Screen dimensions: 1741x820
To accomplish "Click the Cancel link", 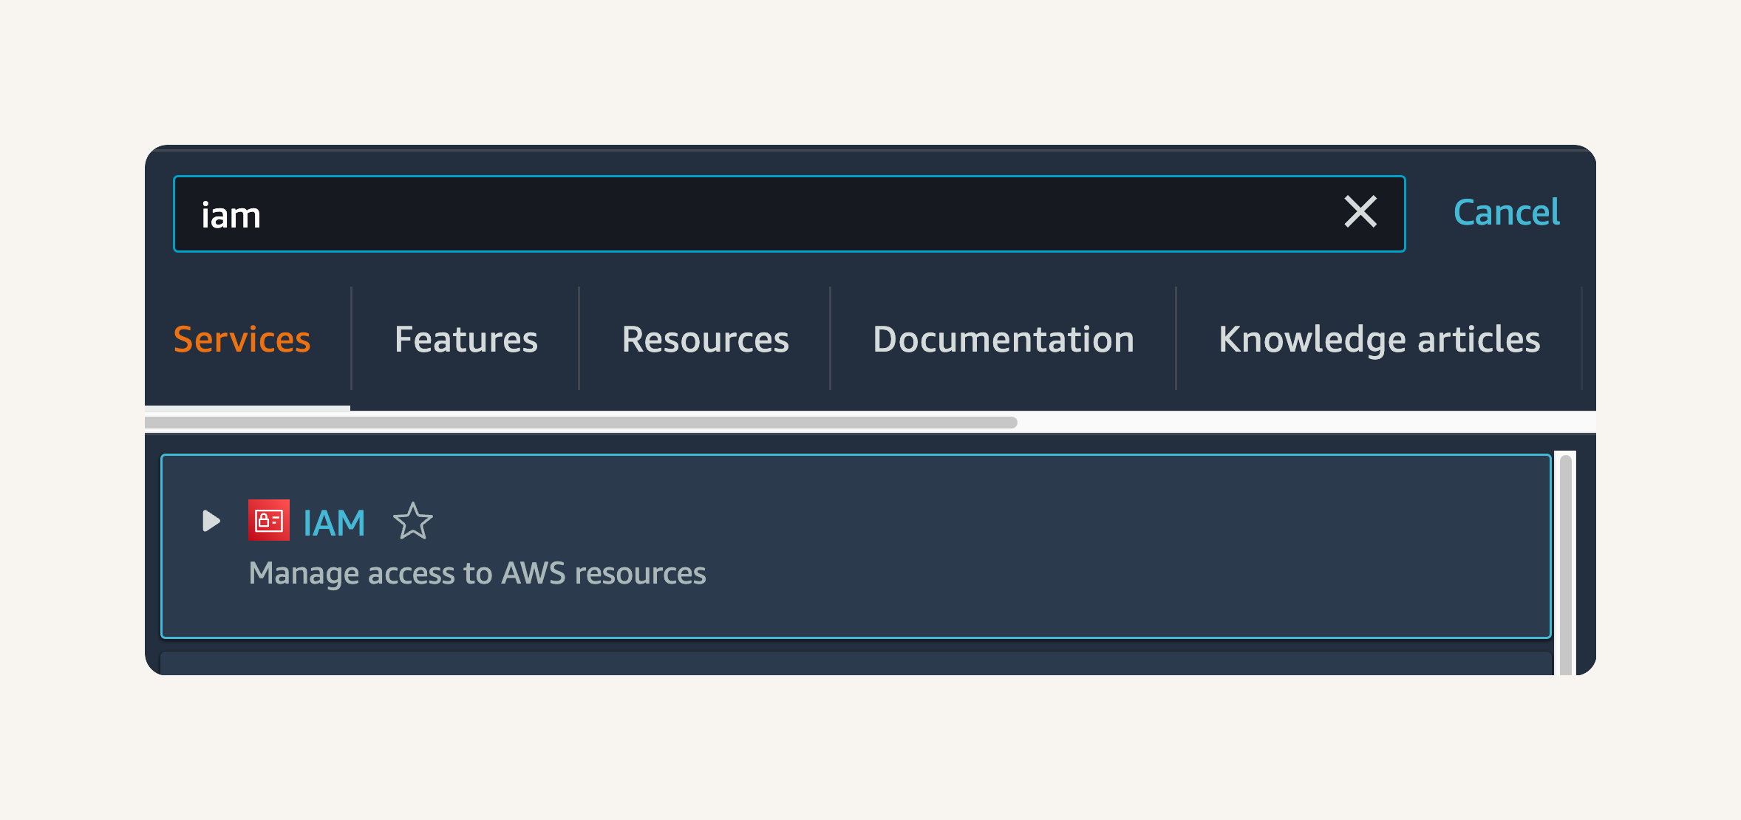I will (x=1506, y=213).
